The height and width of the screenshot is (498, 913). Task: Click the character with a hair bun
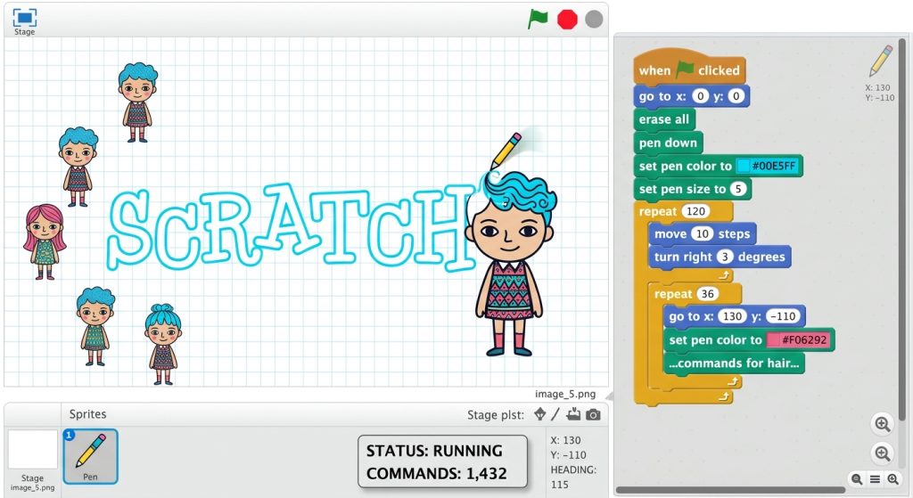[162, 344]
